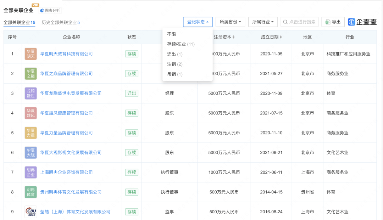Click the 龙腾盛世 company logo icon
The height and width of the screenshot is (220, 383).
[x=31, y=94]
